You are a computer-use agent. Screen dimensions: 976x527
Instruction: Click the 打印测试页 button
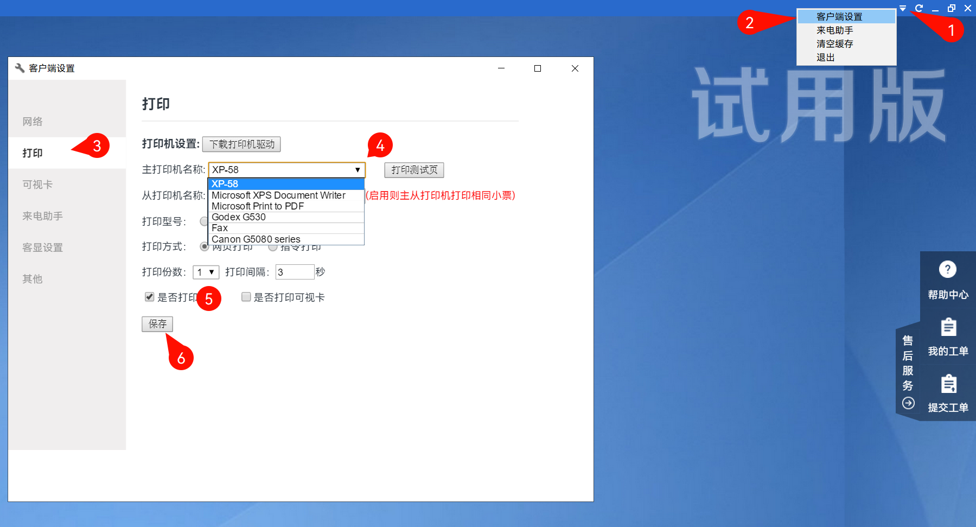click(x=414, y=170)
